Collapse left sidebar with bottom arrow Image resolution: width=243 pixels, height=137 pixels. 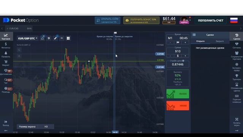click(x=6, y=131)
